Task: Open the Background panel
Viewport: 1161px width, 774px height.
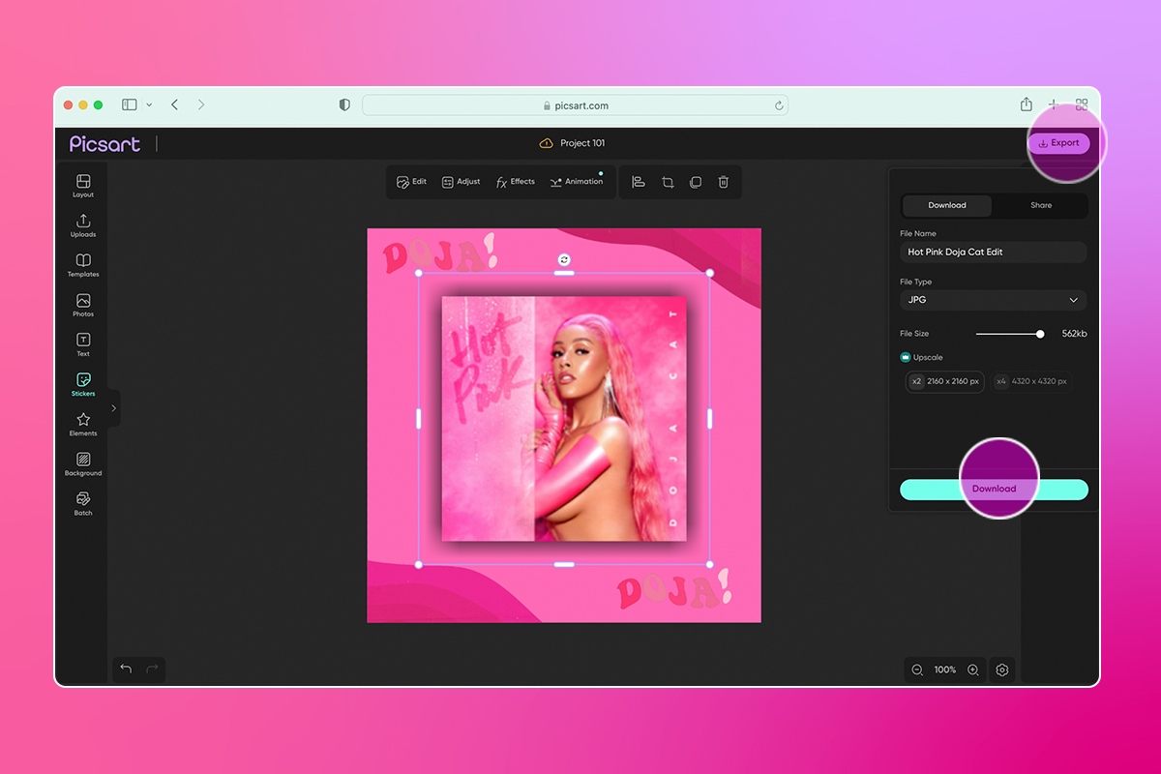Action: pos(82,462)
